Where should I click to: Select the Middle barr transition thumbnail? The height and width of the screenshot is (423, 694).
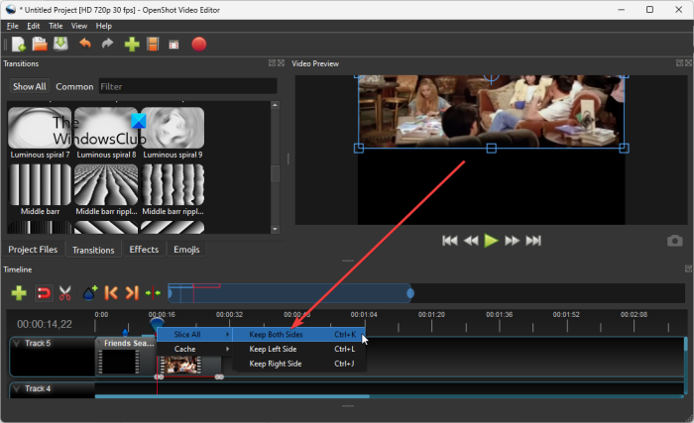click(40, 185)
